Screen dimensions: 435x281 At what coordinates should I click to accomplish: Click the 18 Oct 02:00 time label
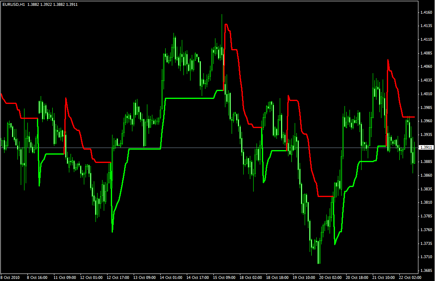(x=251, y=277)
